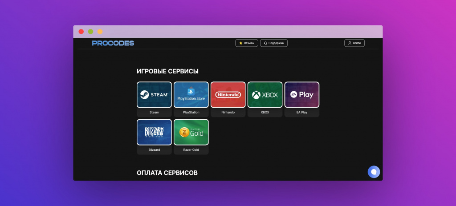Click the Razer Gold text label

point(191,149)
